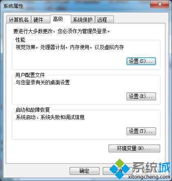This screenshot has height=181, width=172.
Task: Switch to the 计算机名 tab
Action: pyautogui.click(x=18, y=20)
